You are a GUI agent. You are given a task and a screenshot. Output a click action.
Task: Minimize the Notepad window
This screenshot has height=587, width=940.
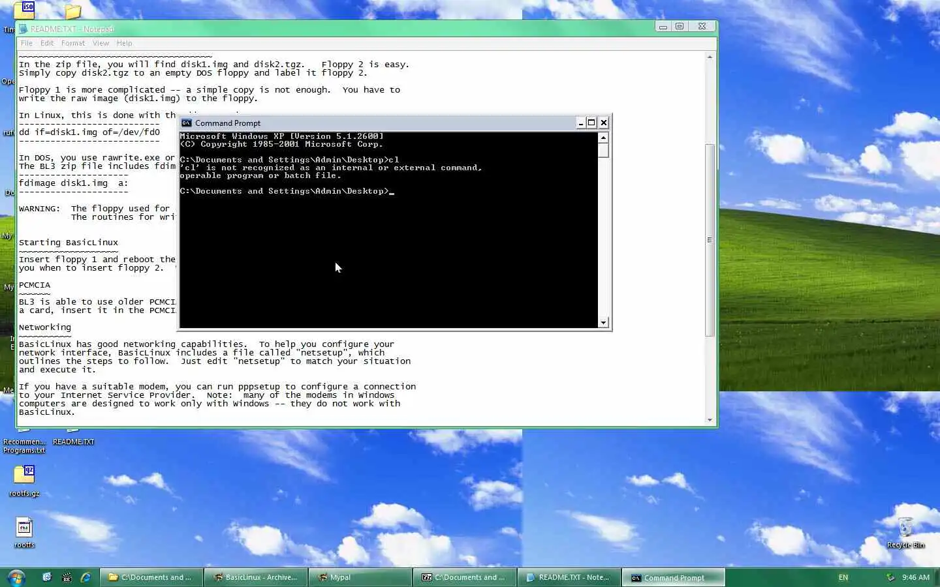tap(663, 27)
